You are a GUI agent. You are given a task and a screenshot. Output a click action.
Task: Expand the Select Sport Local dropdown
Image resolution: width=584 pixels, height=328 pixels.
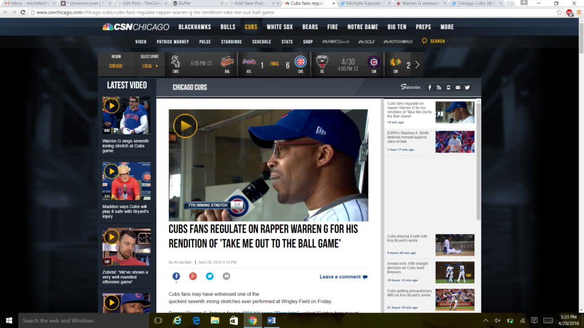pos(150,66)
